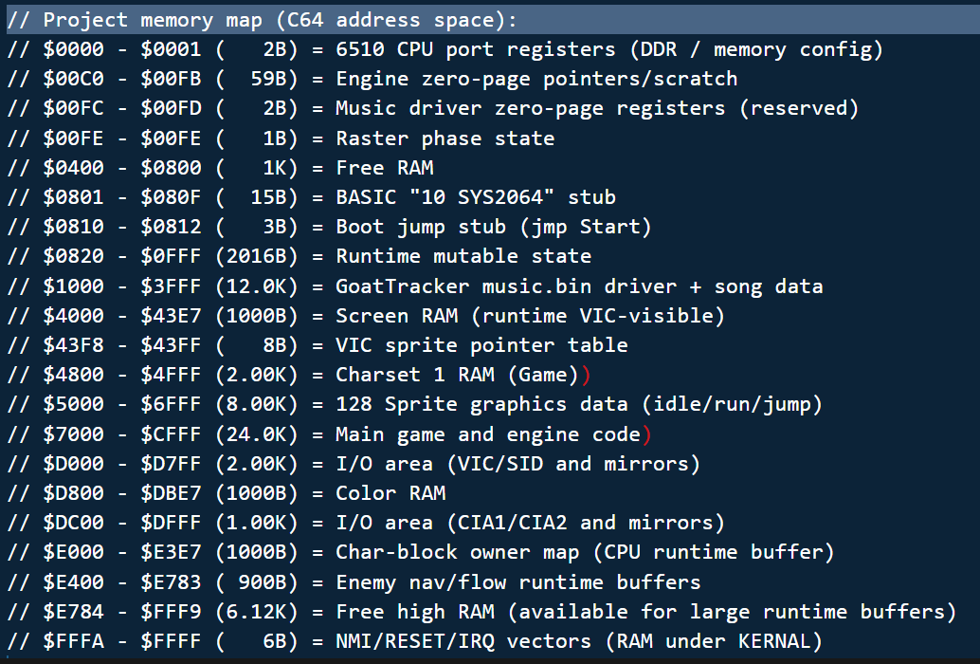
Task: Click 'Char-block owner map (CPU runtime buffer)'
Action: pyautogui.click(x=585, y=552)
